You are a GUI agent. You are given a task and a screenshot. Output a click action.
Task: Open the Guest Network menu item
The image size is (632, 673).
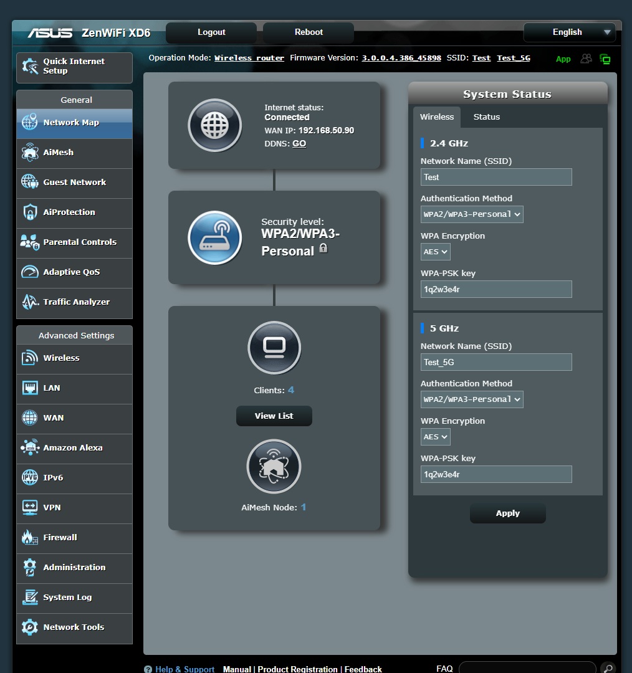(x=74, y=183)
